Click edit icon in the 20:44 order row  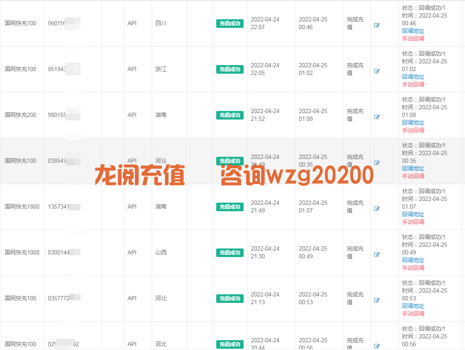coord(377,346)
